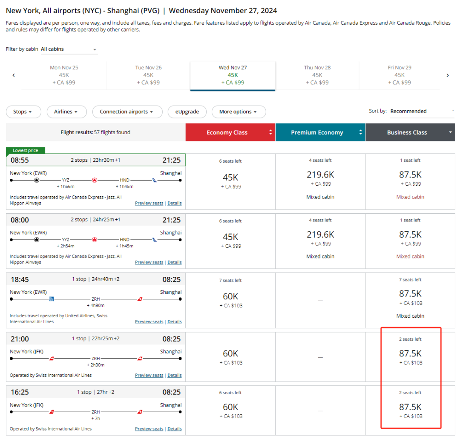Open the Filter by cabin dropdown
This screenshot has height=439, width=460.
tap(69, 49)
